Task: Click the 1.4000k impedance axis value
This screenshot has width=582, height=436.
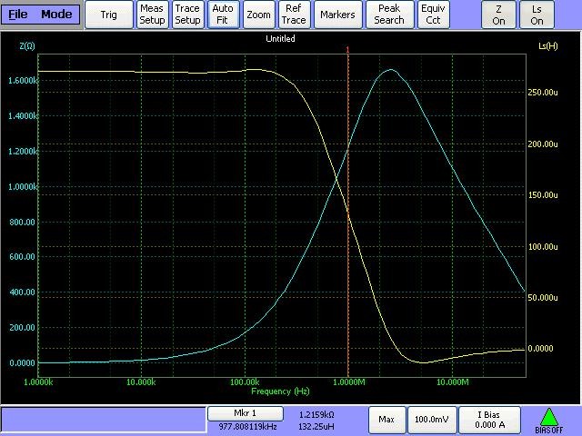Action: point(23,116)
